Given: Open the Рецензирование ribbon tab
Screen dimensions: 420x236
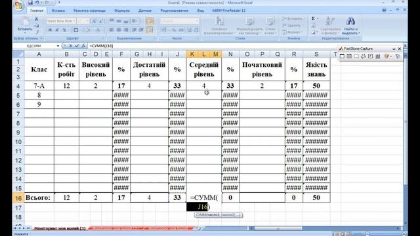Looking at the screenshot, I should [175, 10].
